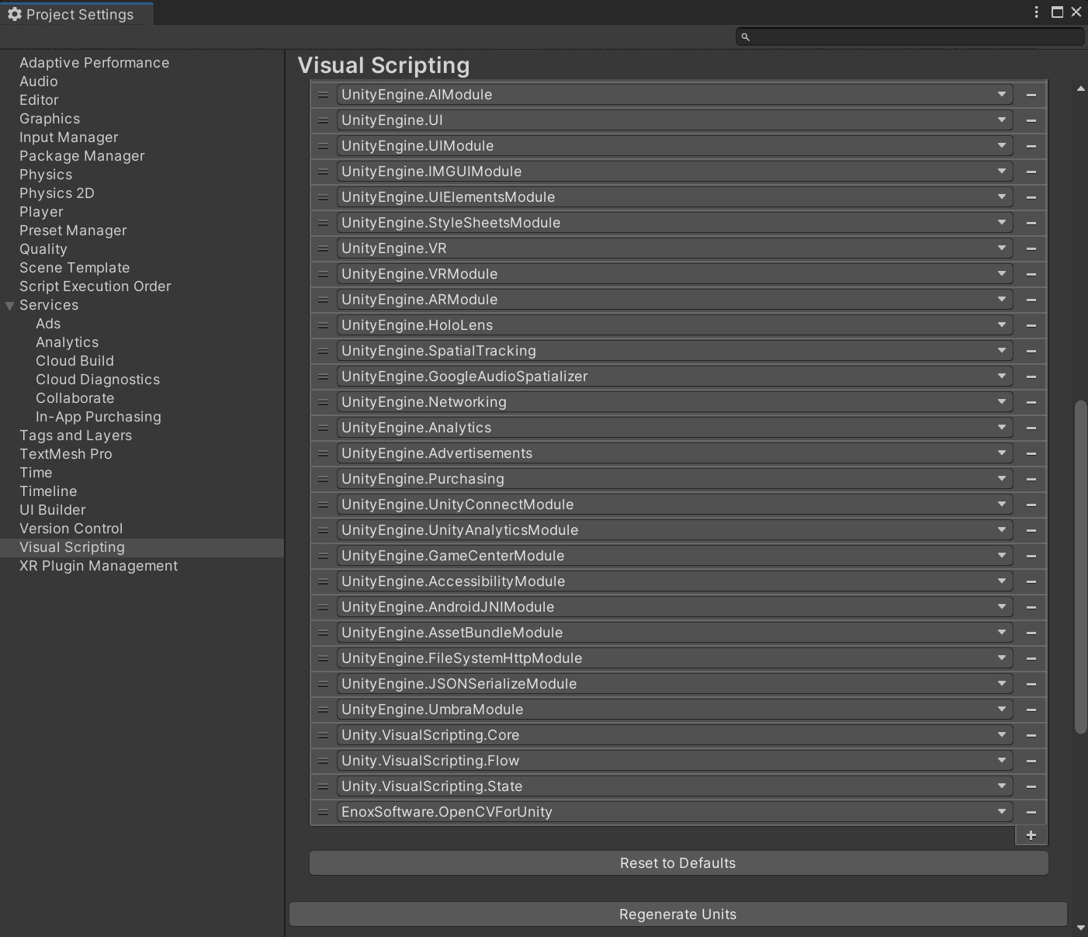
Task: Open the Adaptive Performance settings
Action: coord(94,63)
